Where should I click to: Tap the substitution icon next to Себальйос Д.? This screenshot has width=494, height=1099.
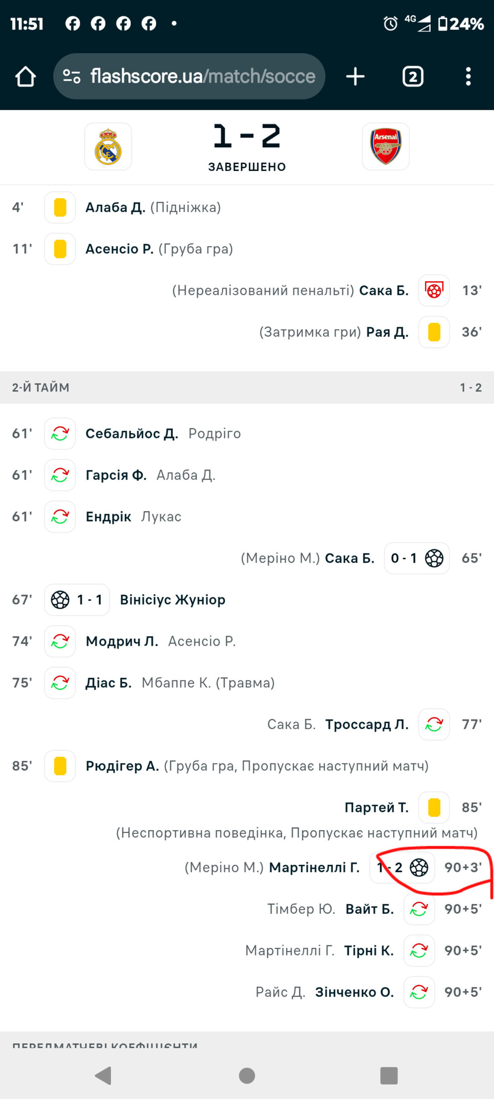point(60,434)
